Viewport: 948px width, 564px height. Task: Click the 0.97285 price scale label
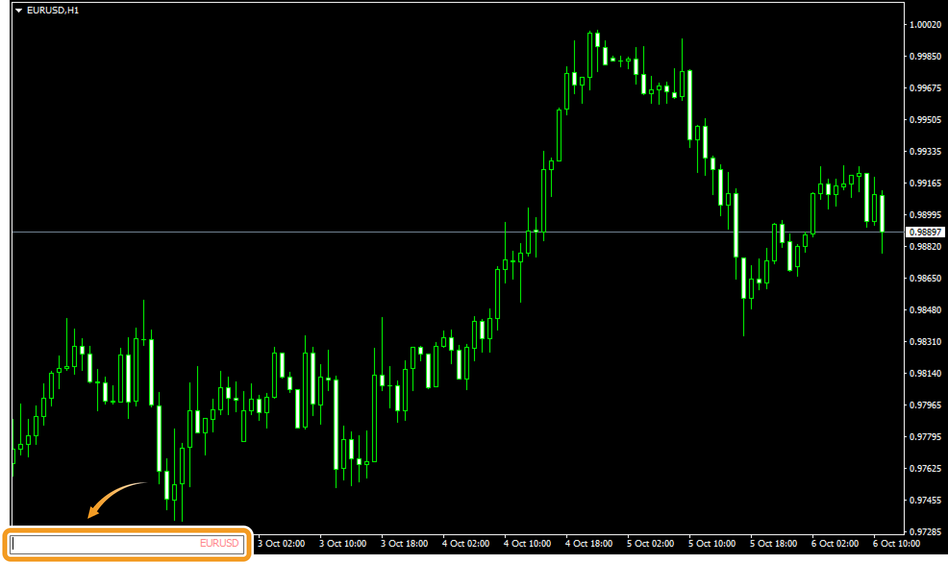pyautogui.click(x=925, y=532)
